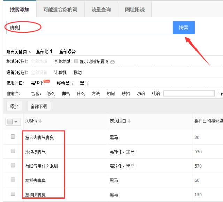This screenshot has width=223, height=202.
Task: Click search volume value 570
Action: tap(198, 166)
